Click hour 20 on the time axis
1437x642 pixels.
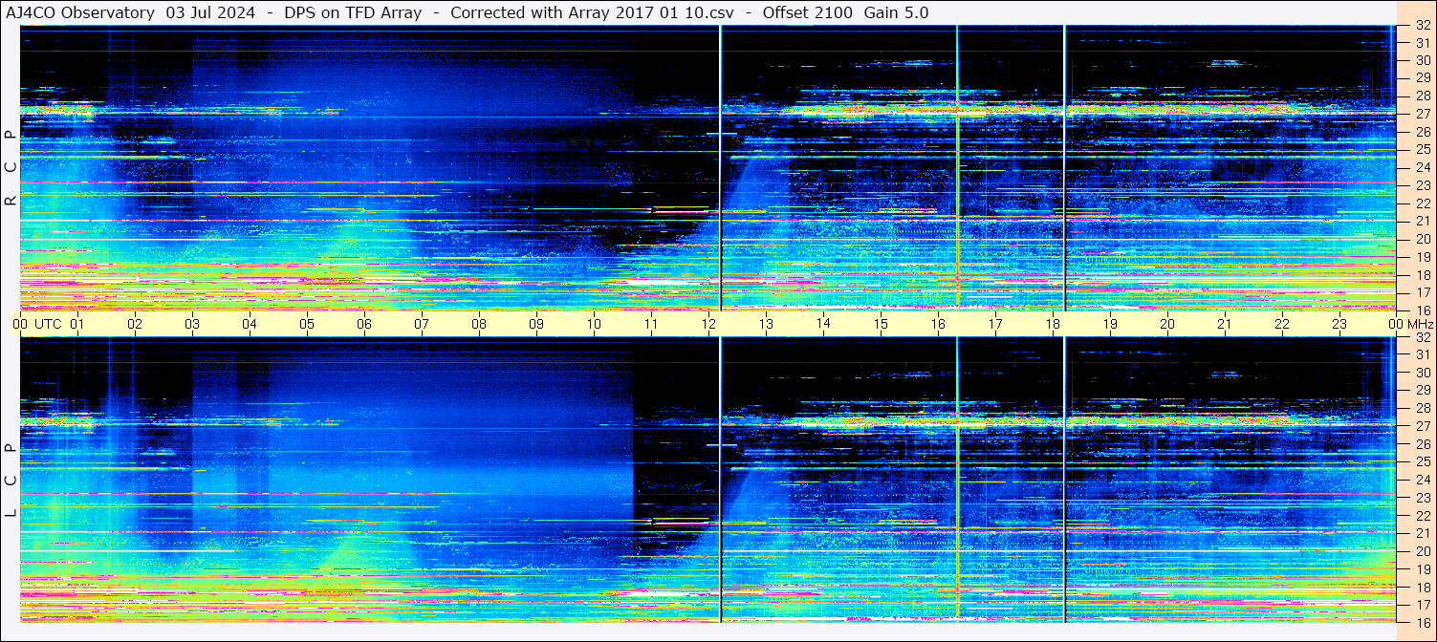[1167, 324]
